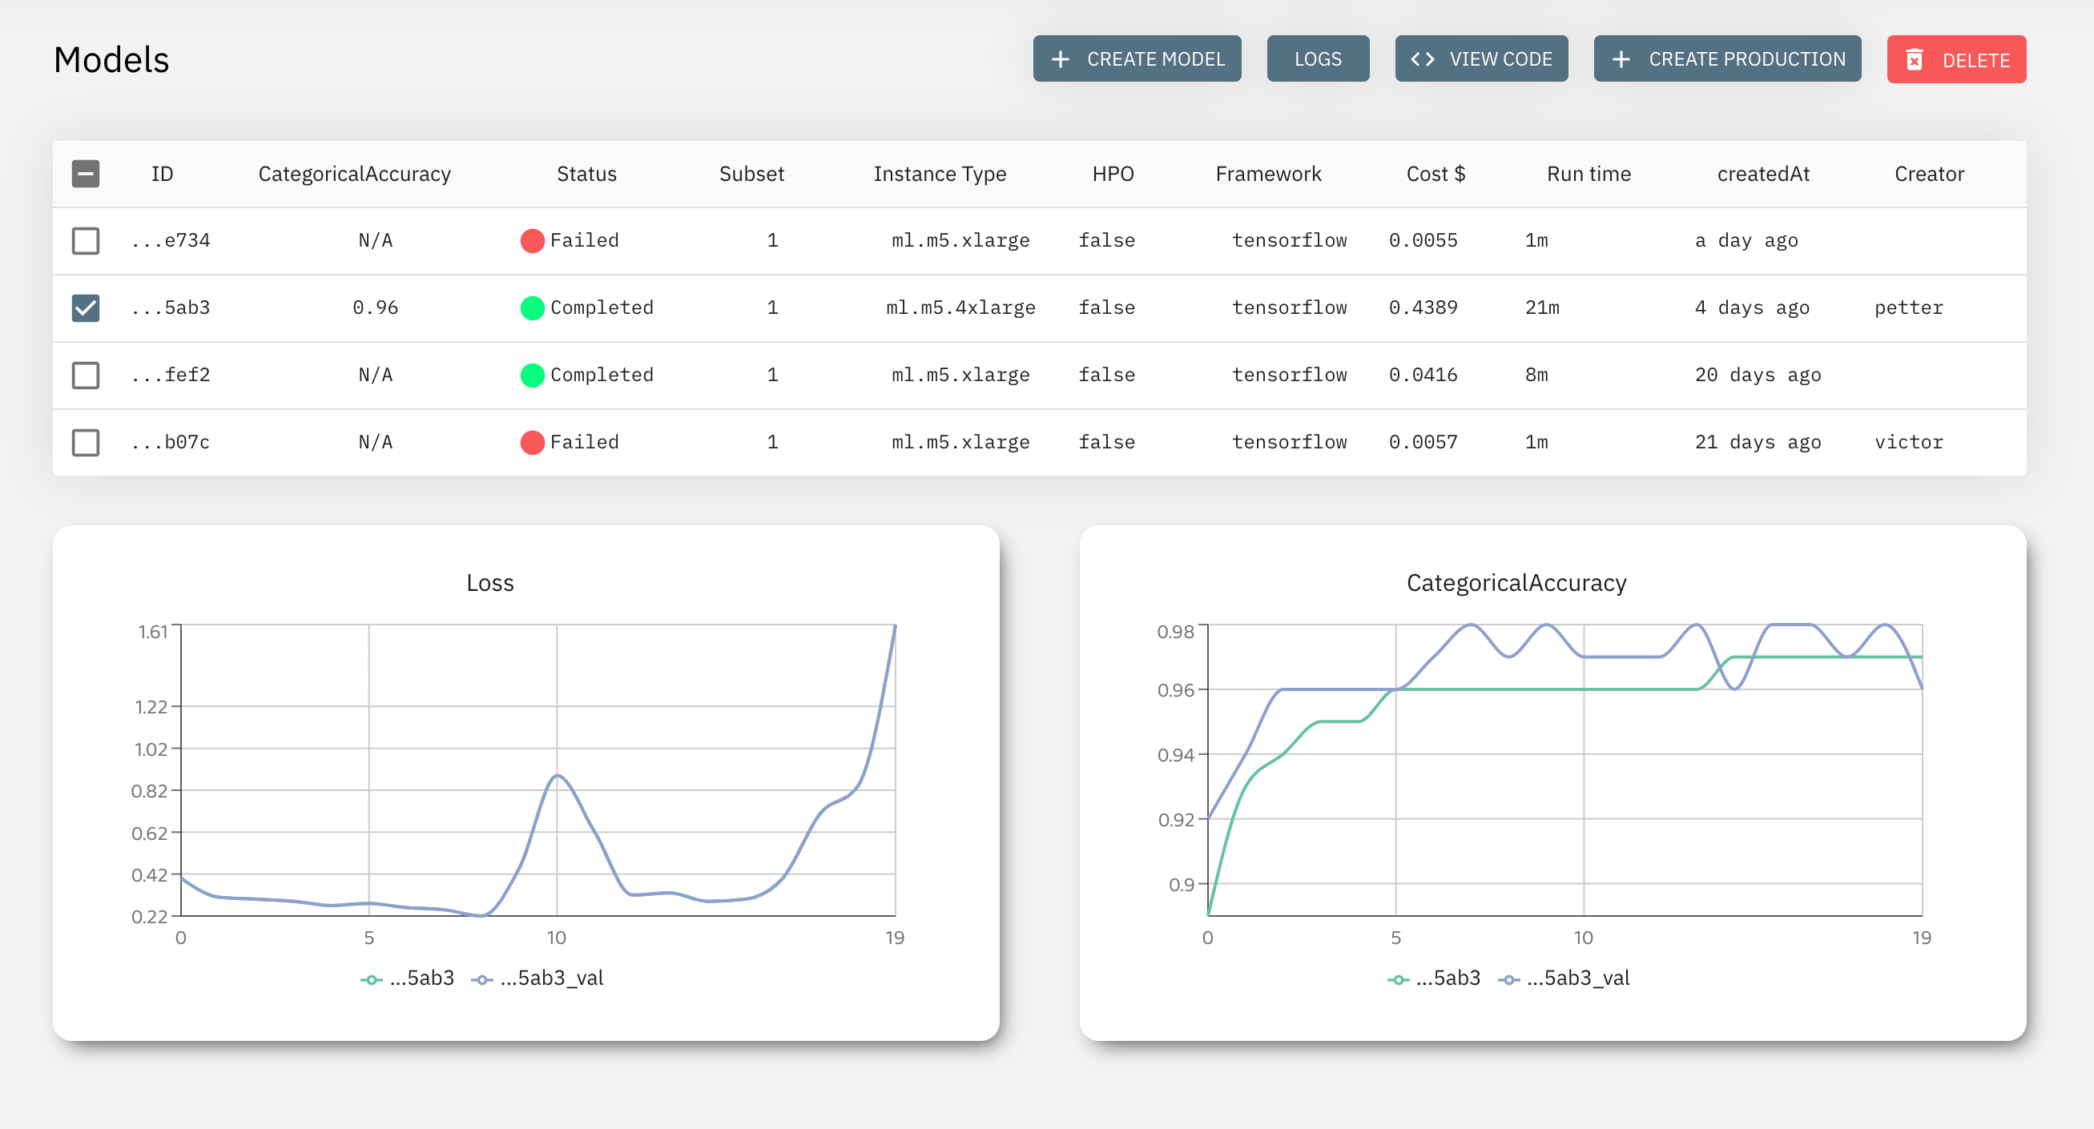Sort the table by the Cost $ column header
This screenshot has width=2094, height=1129.
point(1435,174)
